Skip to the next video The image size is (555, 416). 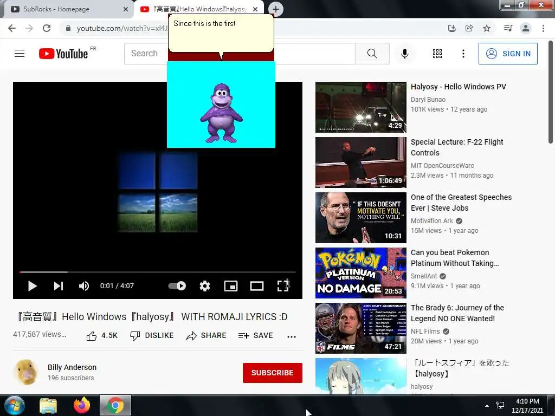(59, 286)
